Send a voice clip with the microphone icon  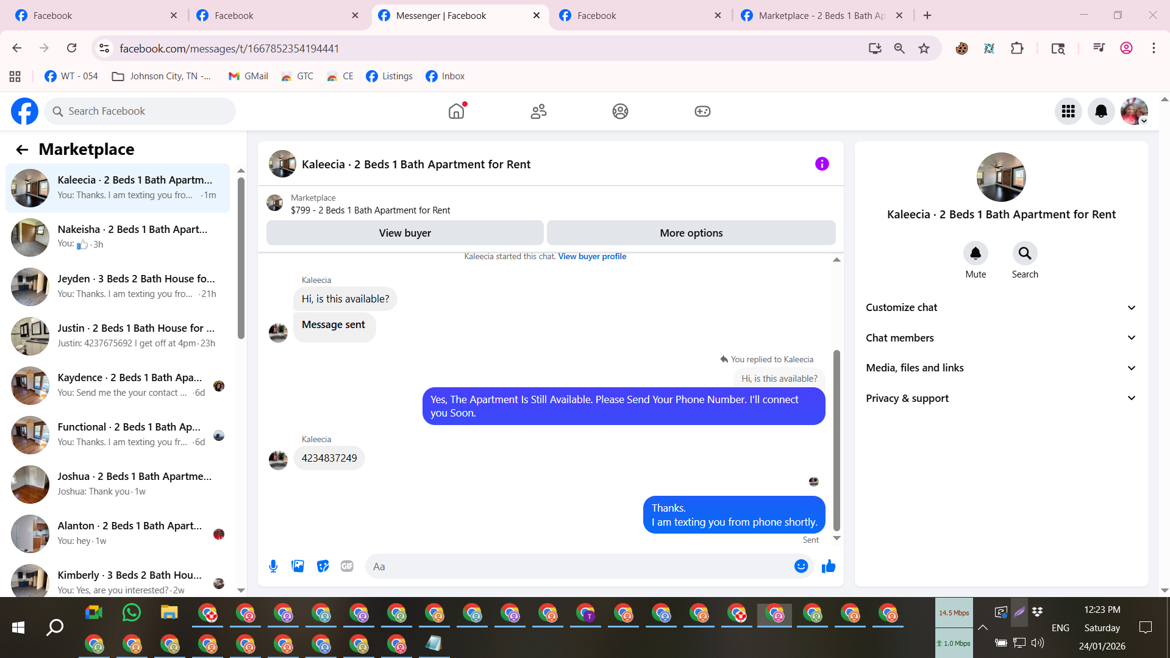pyautogui.click(x=273, y=567)
